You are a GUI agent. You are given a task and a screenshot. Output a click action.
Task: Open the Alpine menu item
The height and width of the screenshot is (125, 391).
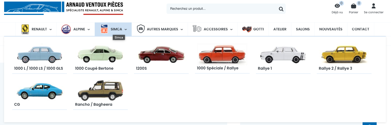pyautogui.click(x=76, y=29)
